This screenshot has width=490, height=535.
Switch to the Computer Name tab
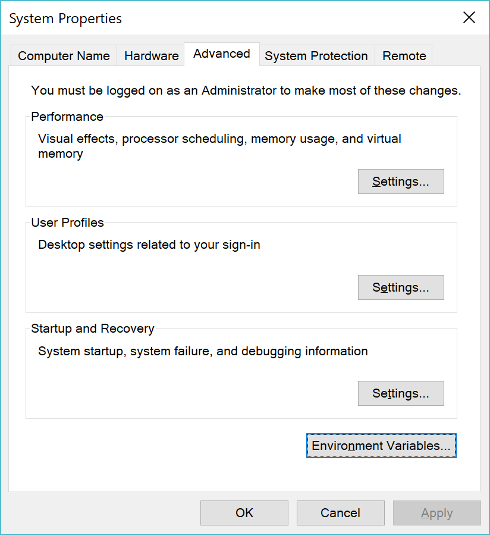pyautogui.click(x=63, y=55)
